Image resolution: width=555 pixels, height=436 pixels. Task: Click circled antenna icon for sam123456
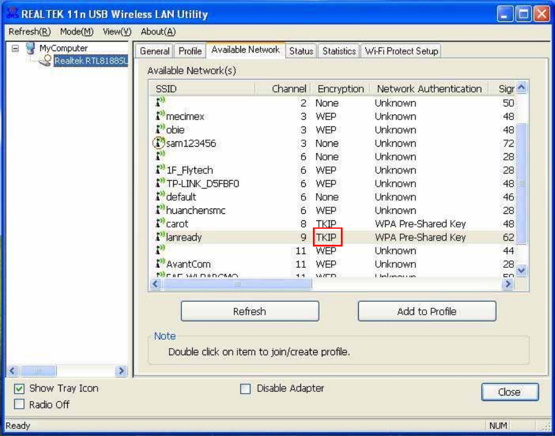[159, 143]
